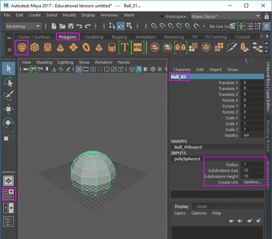Open the Layers menu in layer editor

[x=180, y=213]
